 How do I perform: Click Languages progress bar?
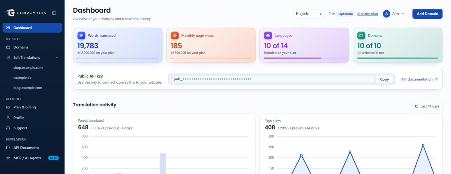tap(304, 58)
